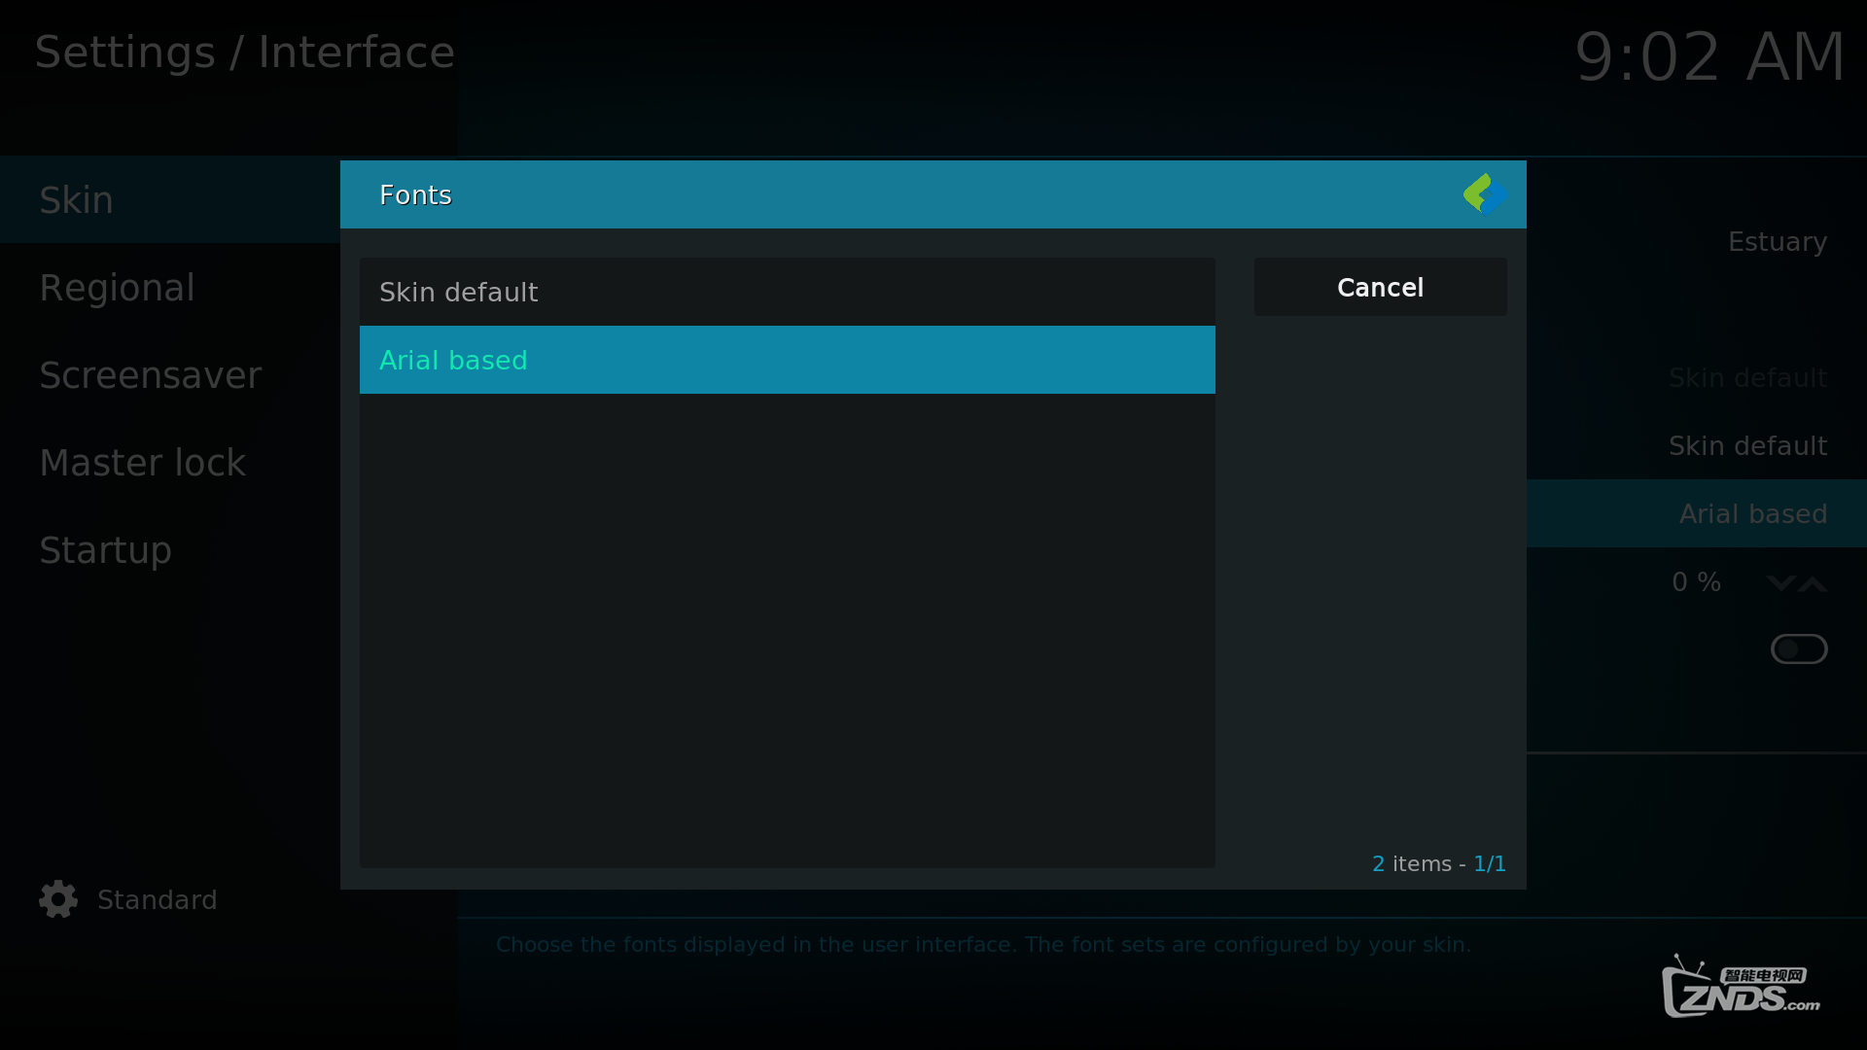The width and height of the screenshot is (1867, 1050).
Task: Increase zoom with the up arrow
Action: pyautogui.click(x=1813, y=583)
